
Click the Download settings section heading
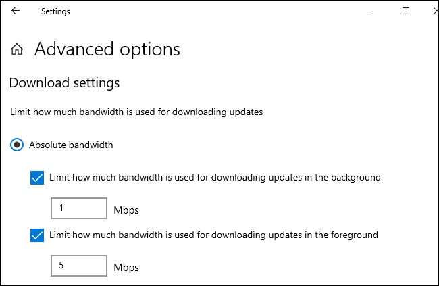64,83
